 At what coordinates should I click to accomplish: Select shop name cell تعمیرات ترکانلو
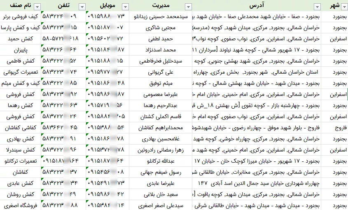coord(21,161)
